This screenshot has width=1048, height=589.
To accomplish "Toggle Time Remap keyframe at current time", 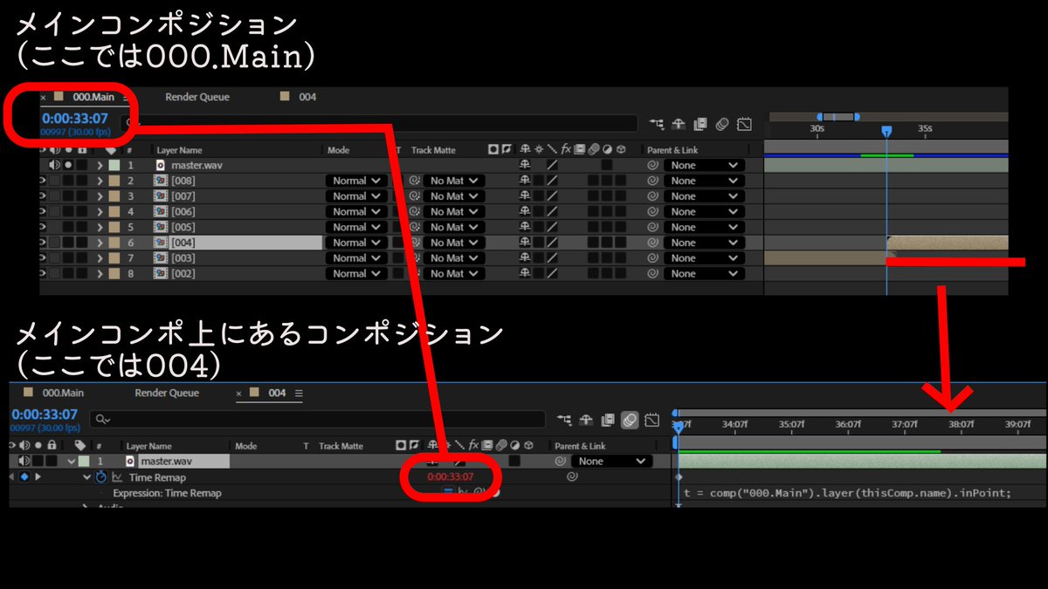I will pyautogui.click(x=24, y=477).
